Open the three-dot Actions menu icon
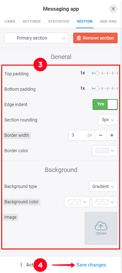Image resolution: width=122 pixels, height=273 pixels. (21, 265)
